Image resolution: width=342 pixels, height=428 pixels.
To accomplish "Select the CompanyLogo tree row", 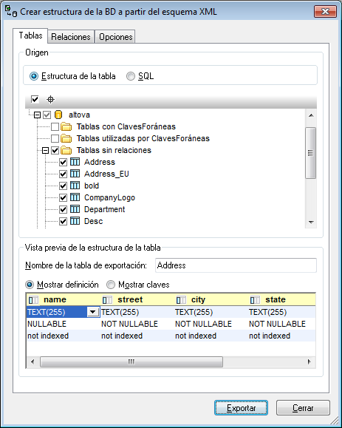I will click(x=109, y=197).
